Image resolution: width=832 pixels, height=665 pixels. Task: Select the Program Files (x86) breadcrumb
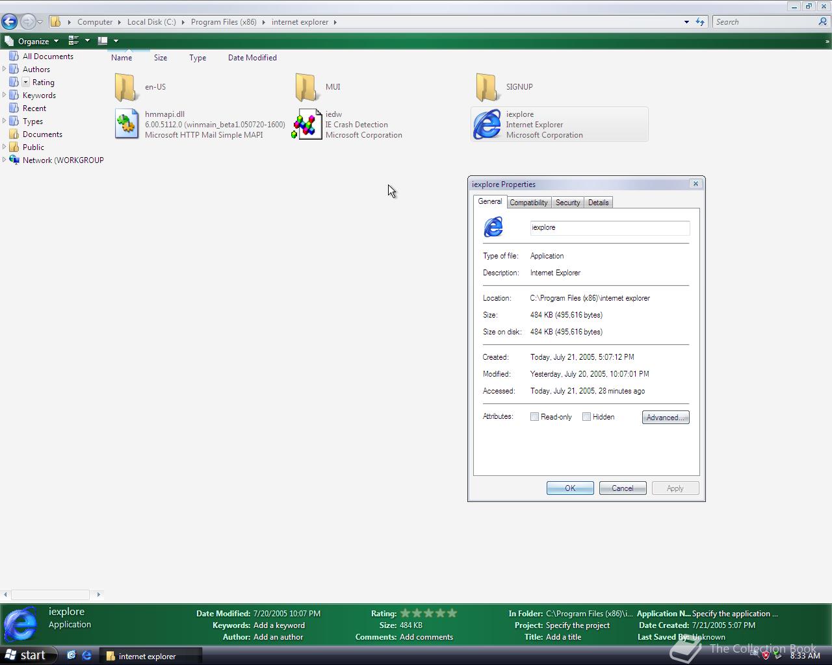pos(224,22)
